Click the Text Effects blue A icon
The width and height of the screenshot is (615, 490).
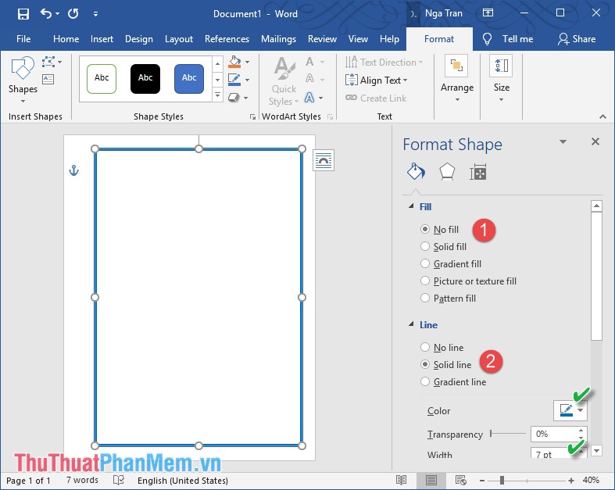(309, 97)
